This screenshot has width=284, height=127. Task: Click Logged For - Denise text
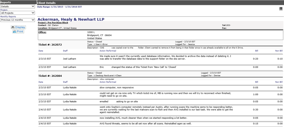(211, 75)
